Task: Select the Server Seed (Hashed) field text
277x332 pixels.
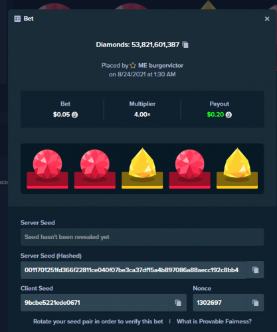Action: (134, 270)
